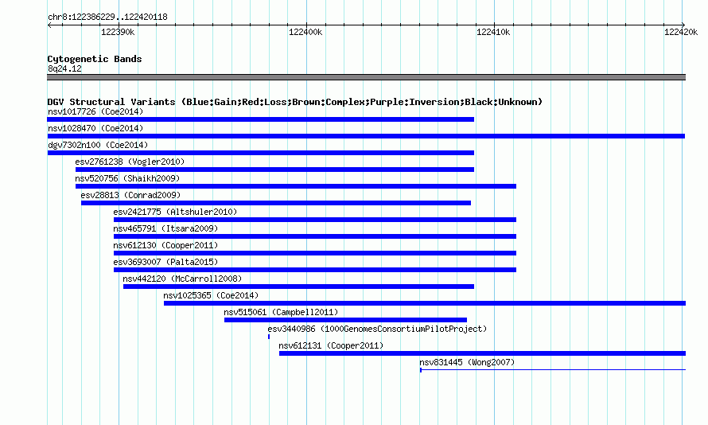This screenshot has width=708, height=425.
Task: Click esv3693007 (Palta2015) label
Action: pos(165,262)
